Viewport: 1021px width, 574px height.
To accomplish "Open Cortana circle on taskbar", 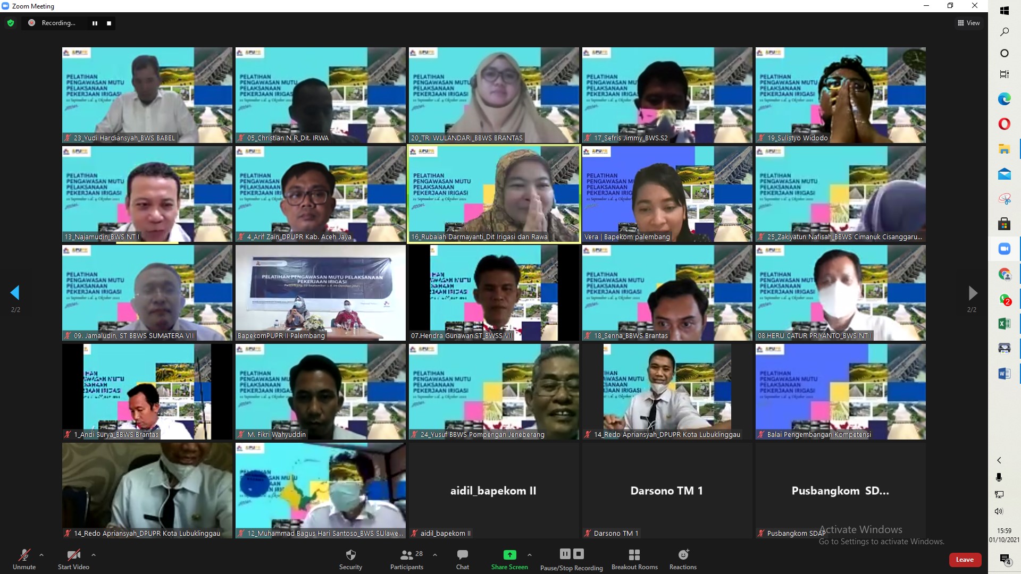I will coord(1005,53).
